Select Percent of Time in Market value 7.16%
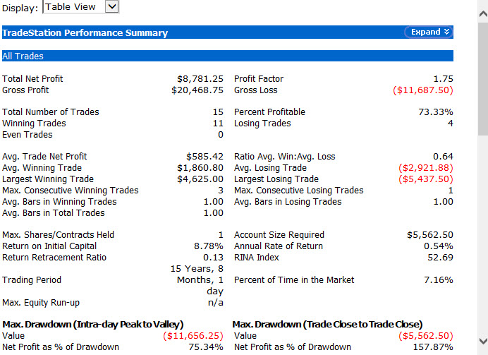The width and height of the screenshot is (488, 355). [439, 280]
